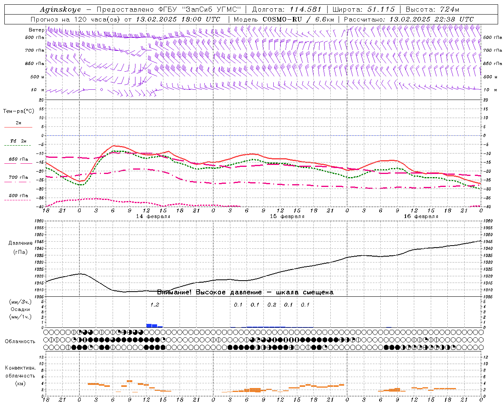Select the 700 гПа entry in temperature legend
Image resolution: width=504 pixels, height=403 pixels.
coord(19,177)
